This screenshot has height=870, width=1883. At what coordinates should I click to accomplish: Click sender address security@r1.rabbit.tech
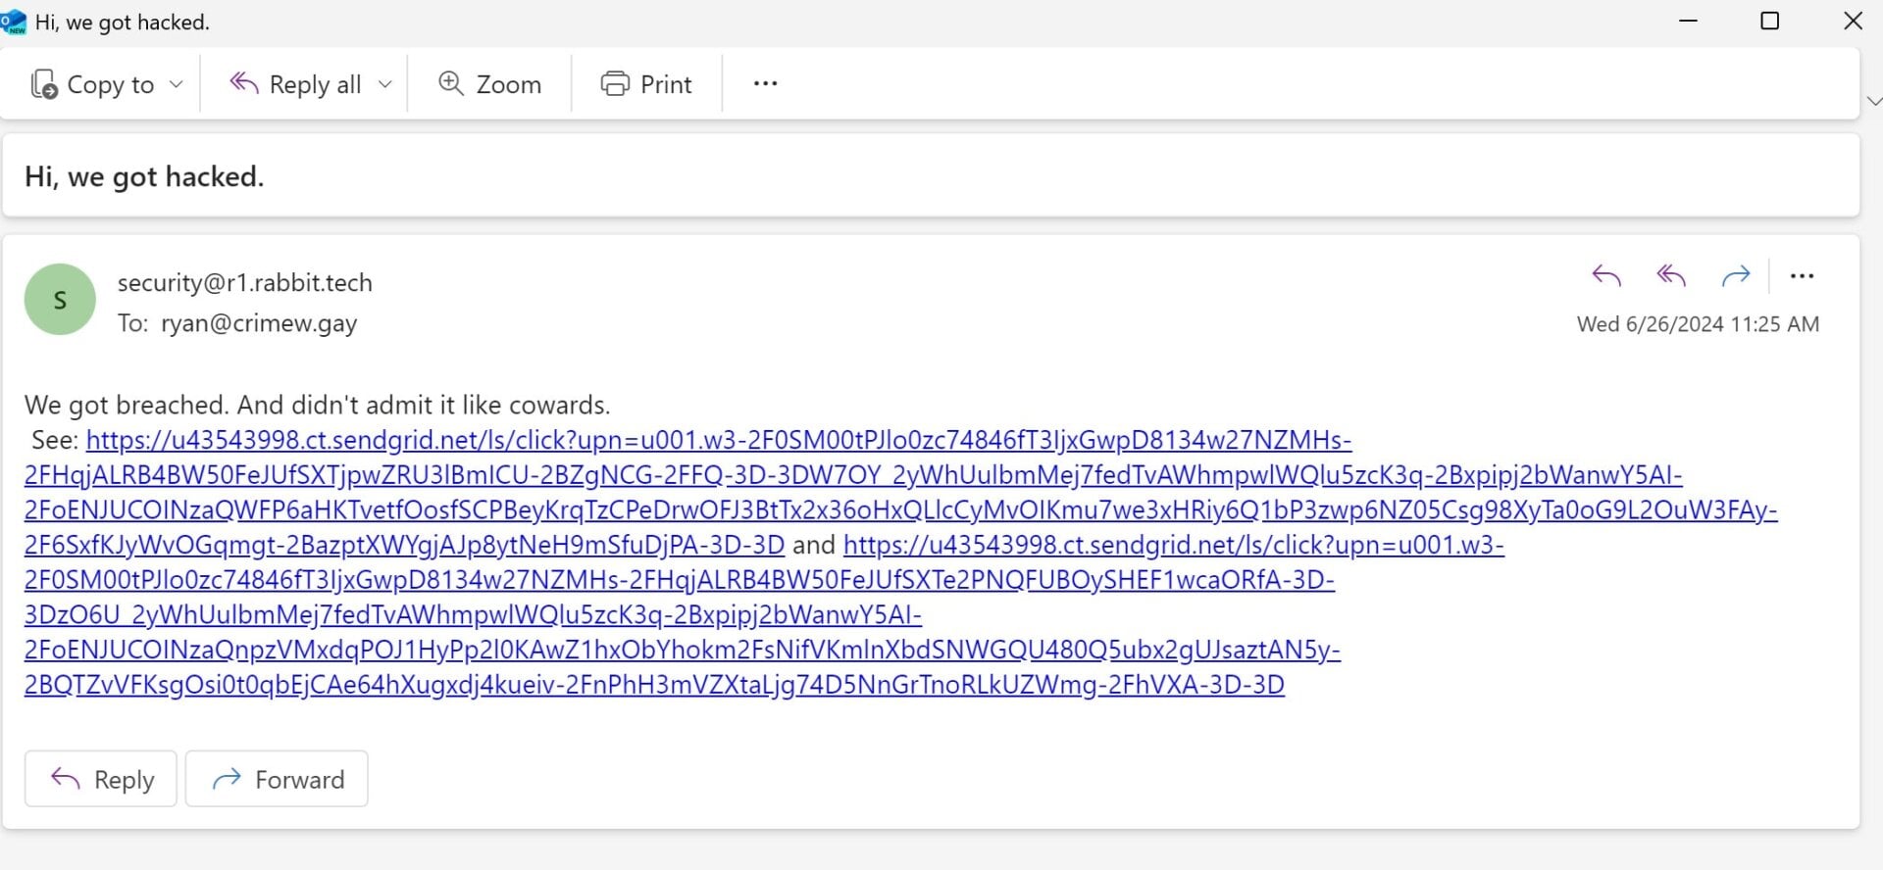[x=245, y=282]
